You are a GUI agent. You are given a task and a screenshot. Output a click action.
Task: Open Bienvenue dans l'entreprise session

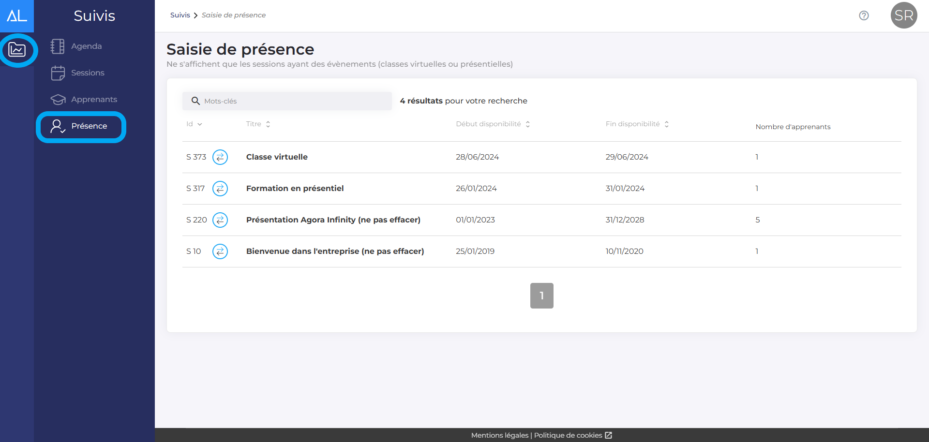pyautogui.click(x=335, y=251)
